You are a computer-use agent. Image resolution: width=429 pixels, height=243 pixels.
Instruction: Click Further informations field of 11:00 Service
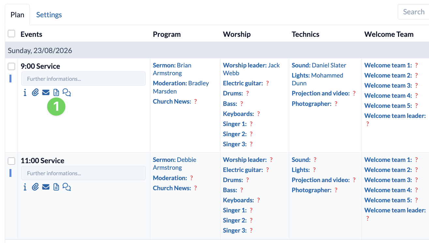[x=83, y=173]
